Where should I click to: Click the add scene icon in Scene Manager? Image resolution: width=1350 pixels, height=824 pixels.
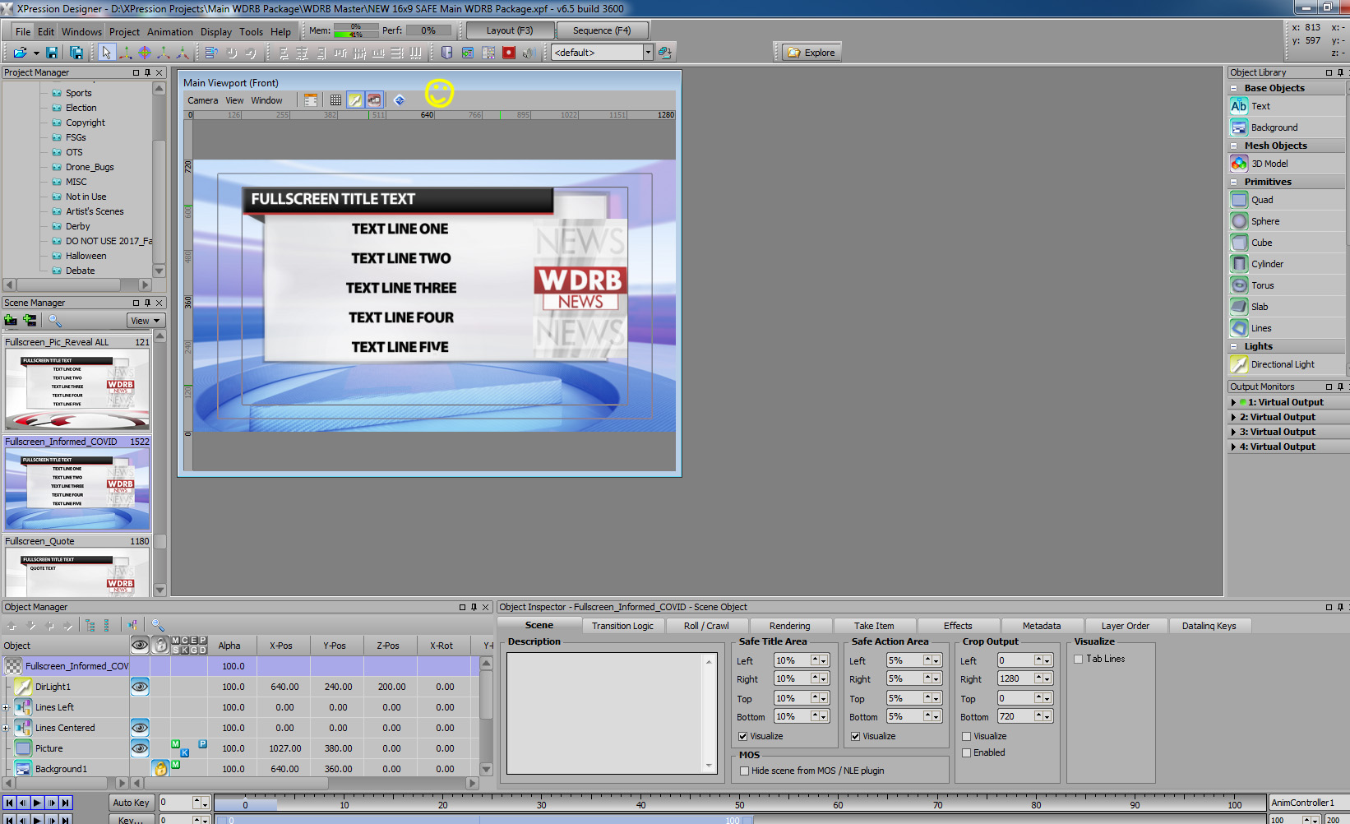(x=11, y=321)
